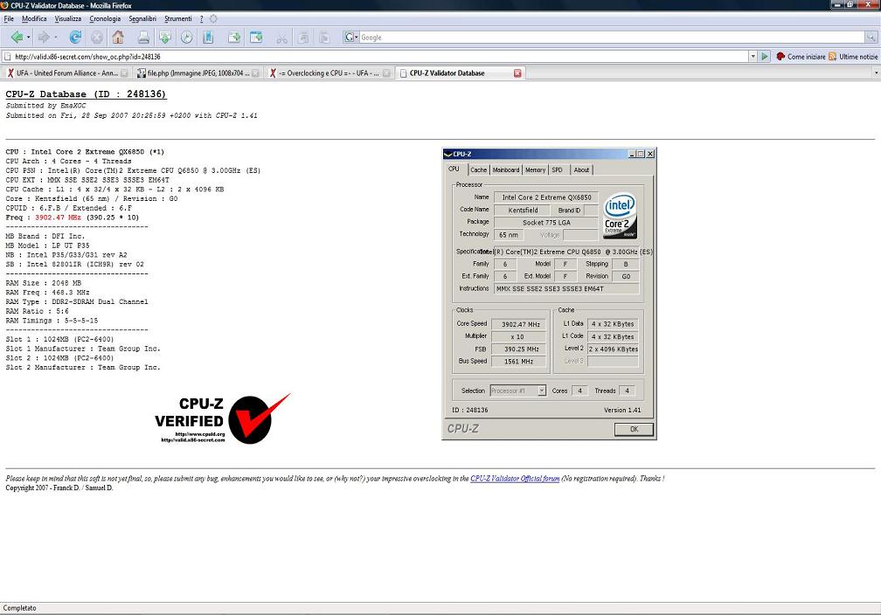
Task: Follow the CPU-Z Validator Official forum link
Action: 515,479
